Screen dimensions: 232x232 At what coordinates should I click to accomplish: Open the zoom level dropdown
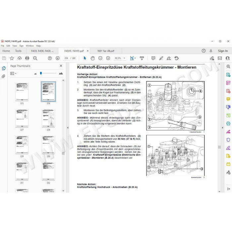point(124,58)
